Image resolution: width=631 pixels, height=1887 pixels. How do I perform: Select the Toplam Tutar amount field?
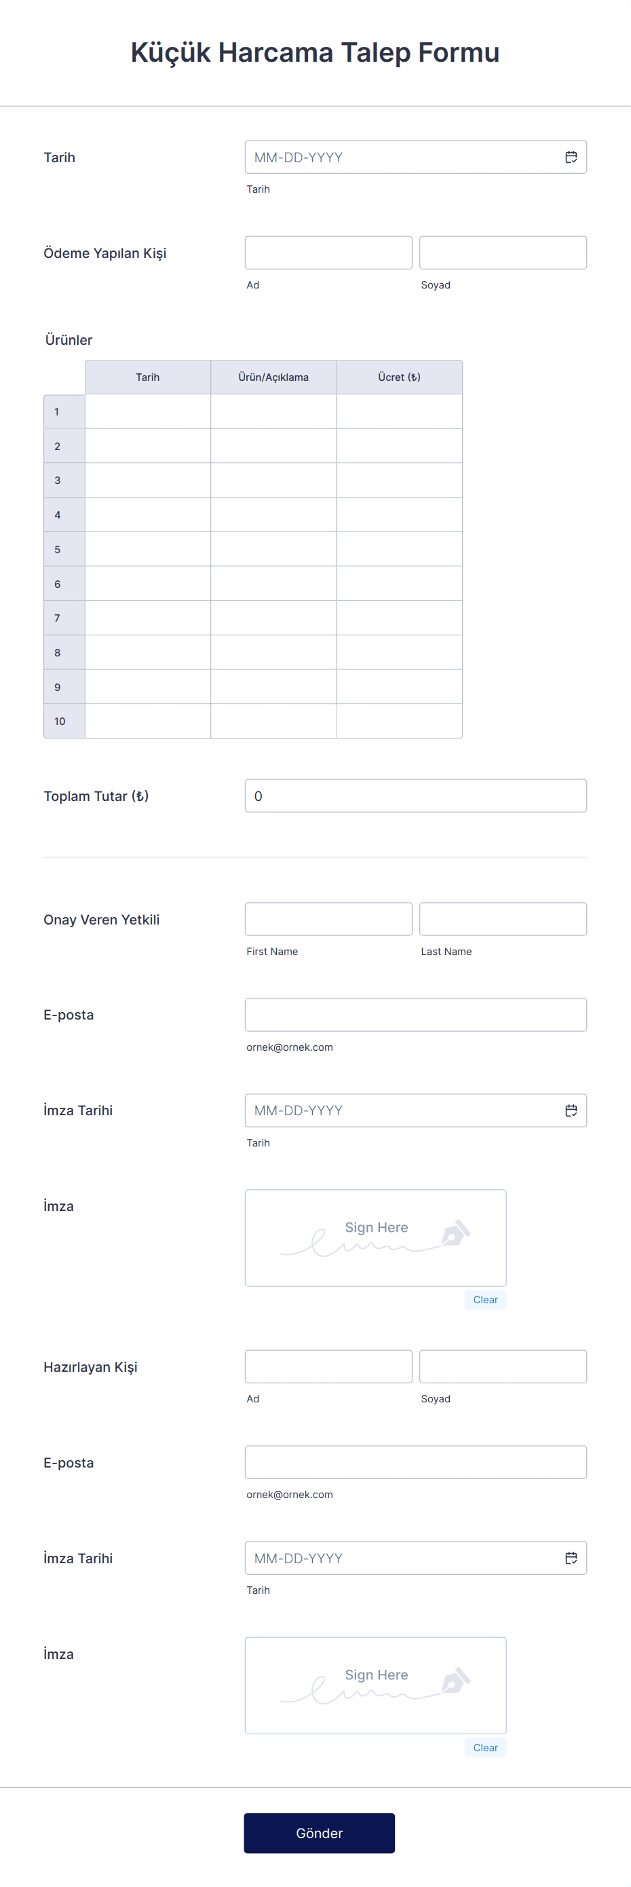[415, 795]
